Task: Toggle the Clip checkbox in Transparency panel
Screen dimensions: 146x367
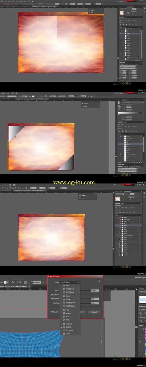Action: 129,199
